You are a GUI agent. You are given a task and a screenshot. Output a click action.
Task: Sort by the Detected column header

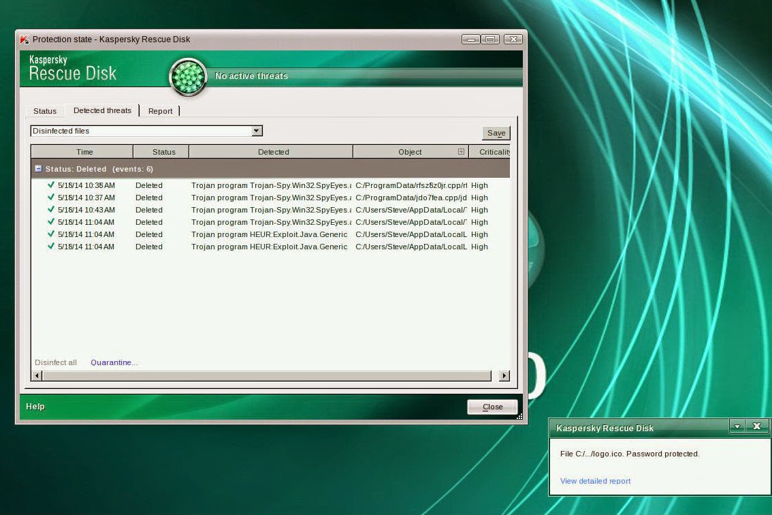(271, 152)
